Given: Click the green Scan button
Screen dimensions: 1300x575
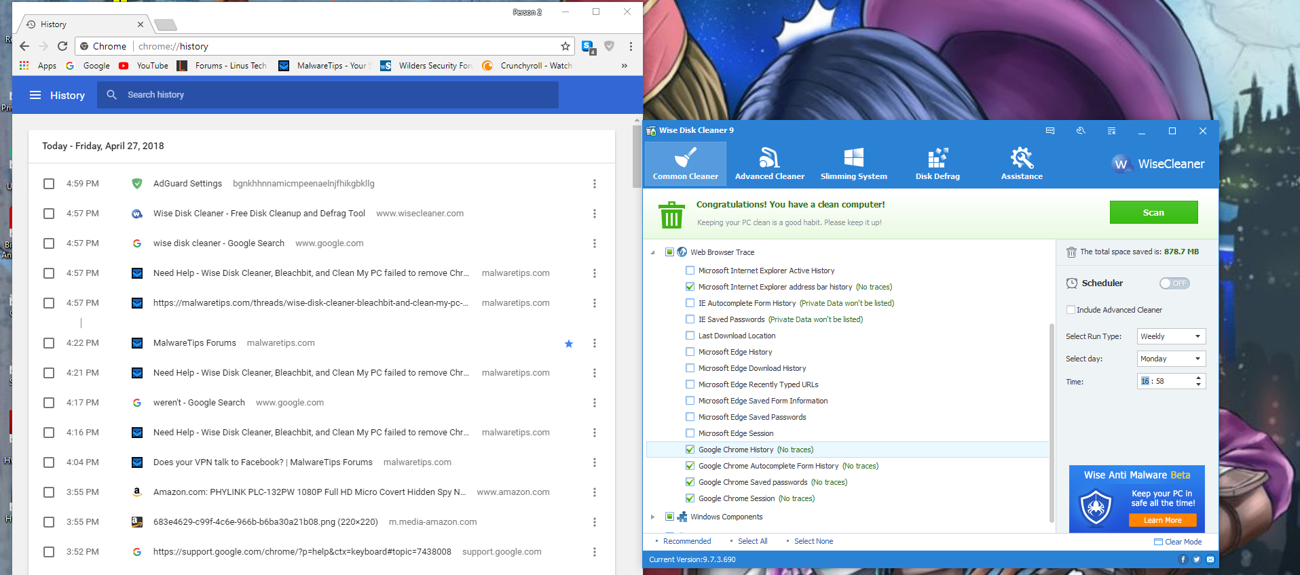Looking at the screenshot, I should [x=1153, y=212].
